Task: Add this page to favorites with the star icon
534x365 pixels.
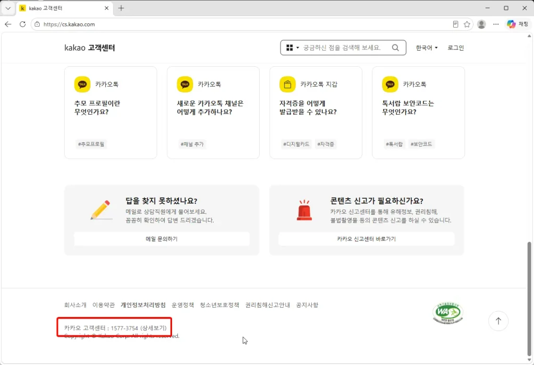Action: (467, 24)
